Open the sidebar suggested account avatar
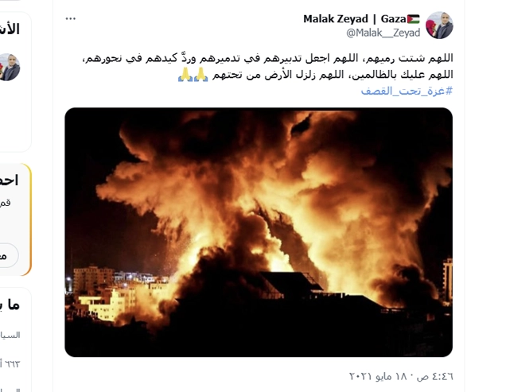Image resolution: width=510 pixels, height=392 pixels. [x=9, y=67]
